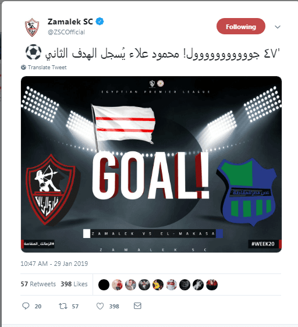The image size is (298, 327).
Task: Open the Zamalek SC display name
Action: tap(70, 22)
